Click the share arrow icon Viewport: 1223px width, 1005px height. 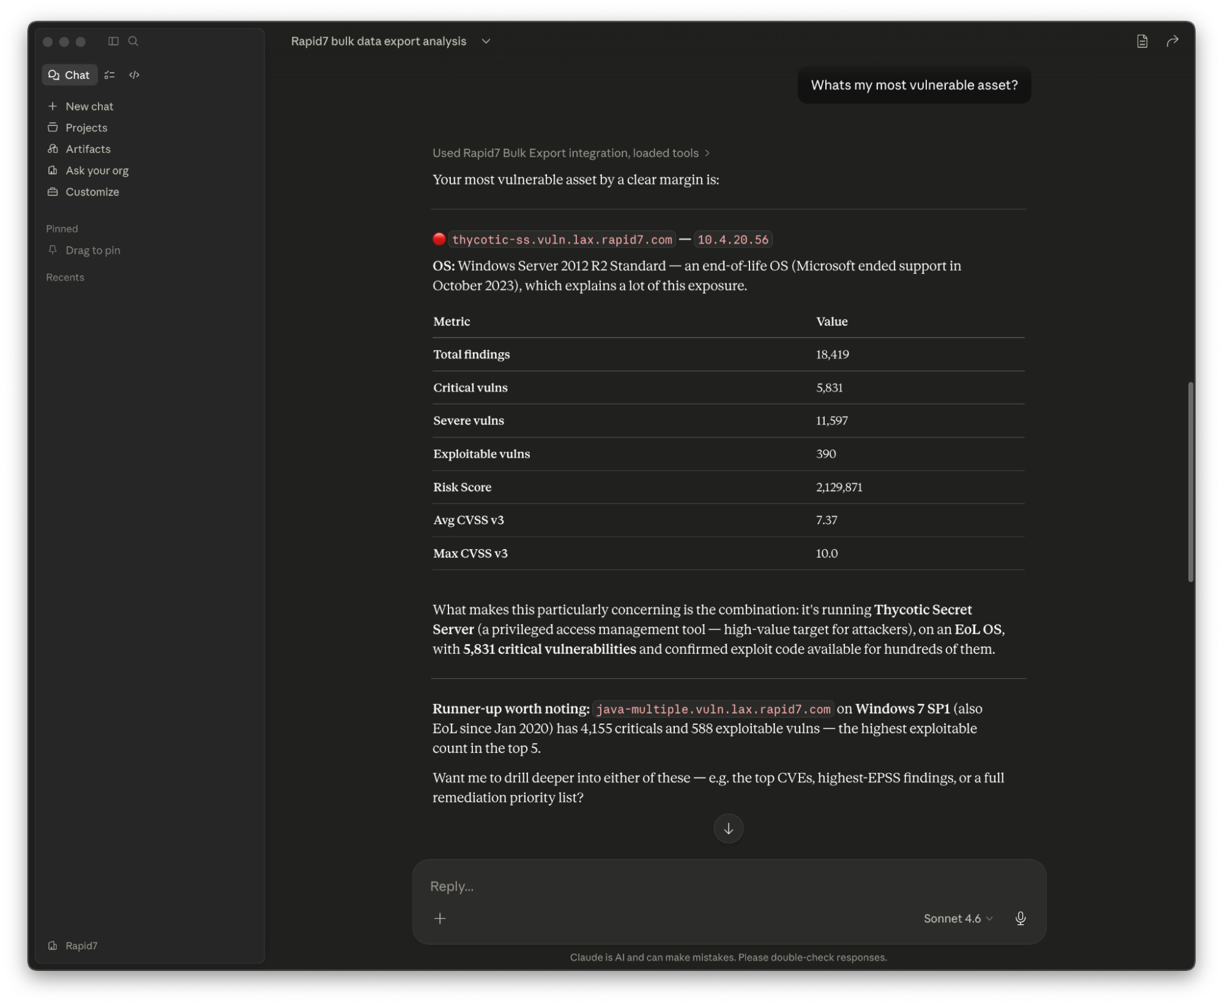(x=1172, y=41)
